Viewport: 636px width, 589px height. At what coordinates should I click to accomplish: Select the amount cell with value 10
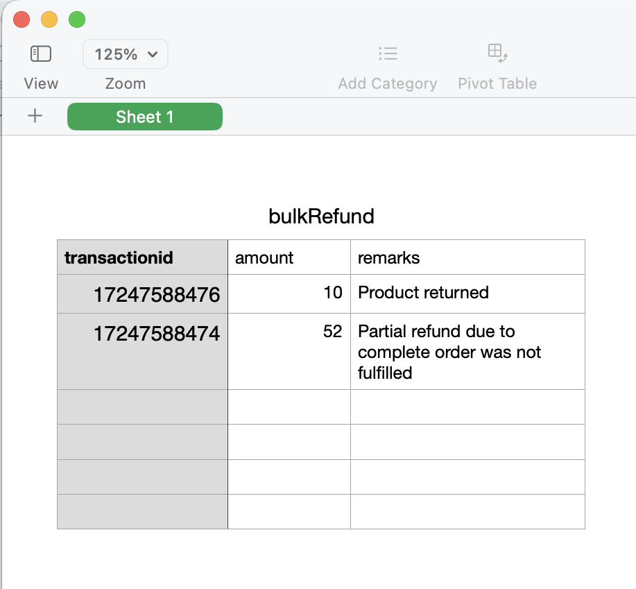pyautogui.click(x=289, y=294)
